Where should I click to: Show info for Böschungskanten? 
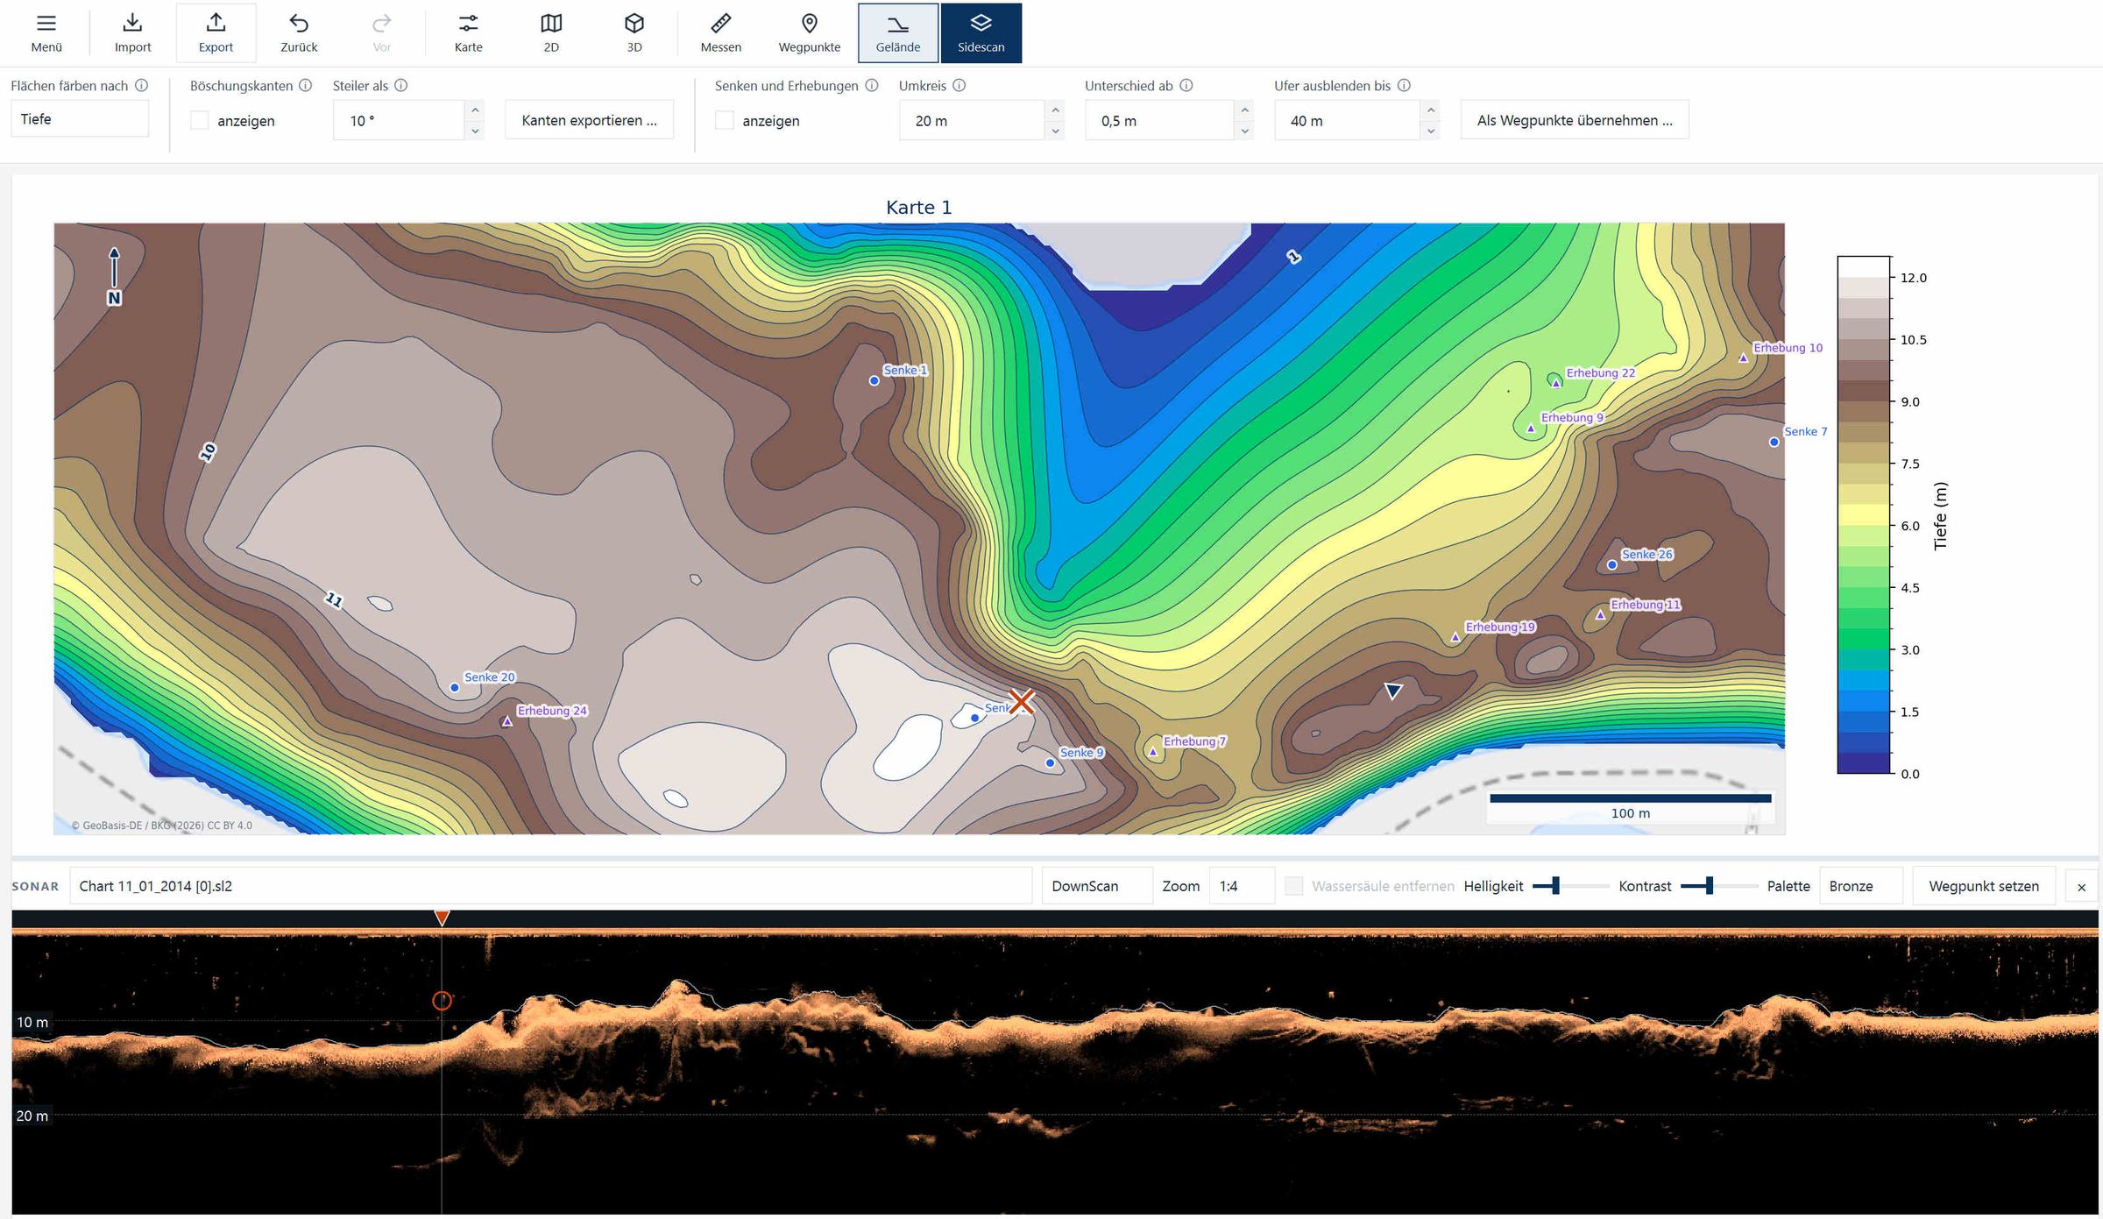(305, 85)
